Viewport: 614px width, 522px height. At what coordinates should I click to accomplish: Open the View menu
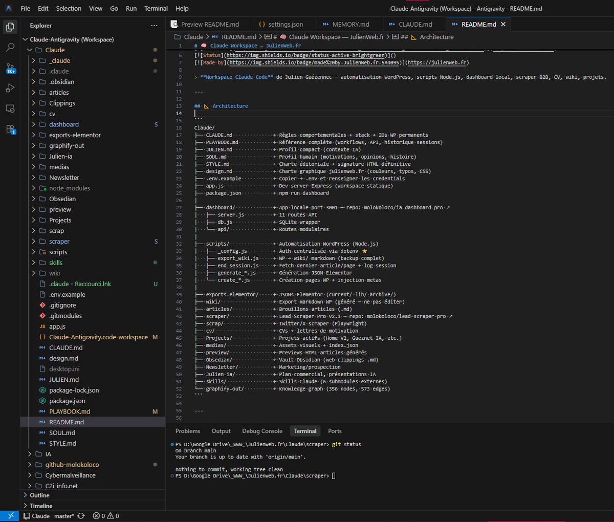point(96,8)
